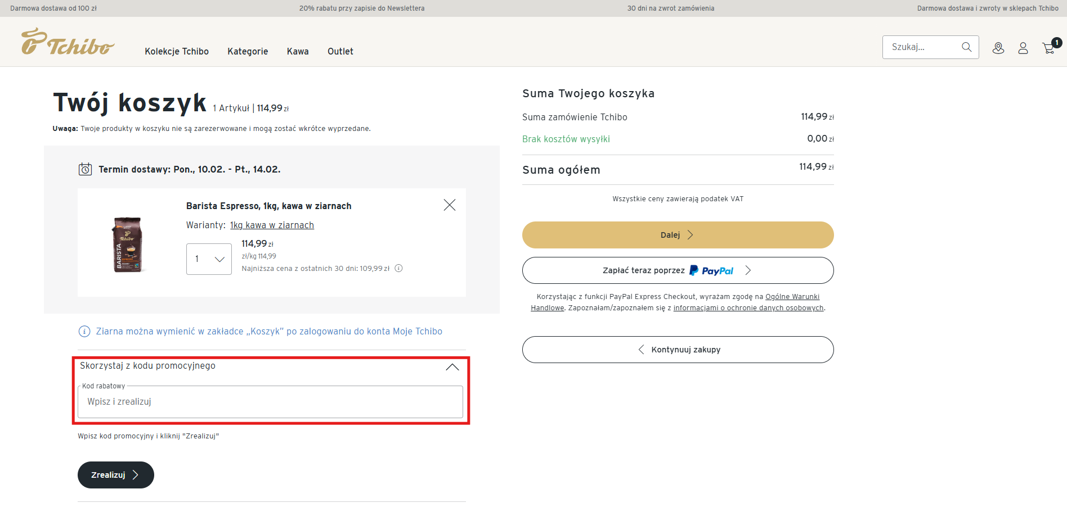Open the Kategorie menu
This screenshot has width=1067, height=507.
point(248,52)
